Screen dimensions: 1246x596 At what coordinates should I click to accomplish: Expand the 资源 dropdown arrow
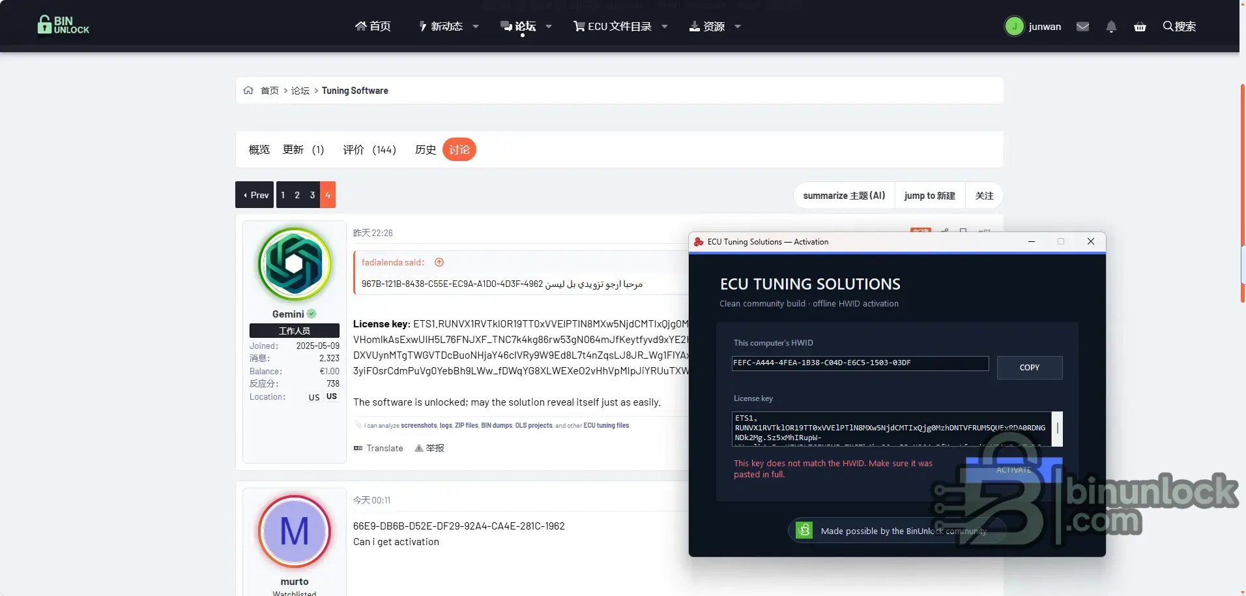[738, 27]
